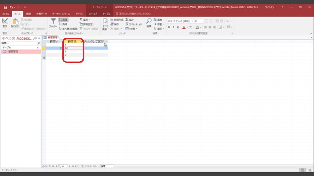Switch to datasheet view icon in status bar

coord(302,170)
